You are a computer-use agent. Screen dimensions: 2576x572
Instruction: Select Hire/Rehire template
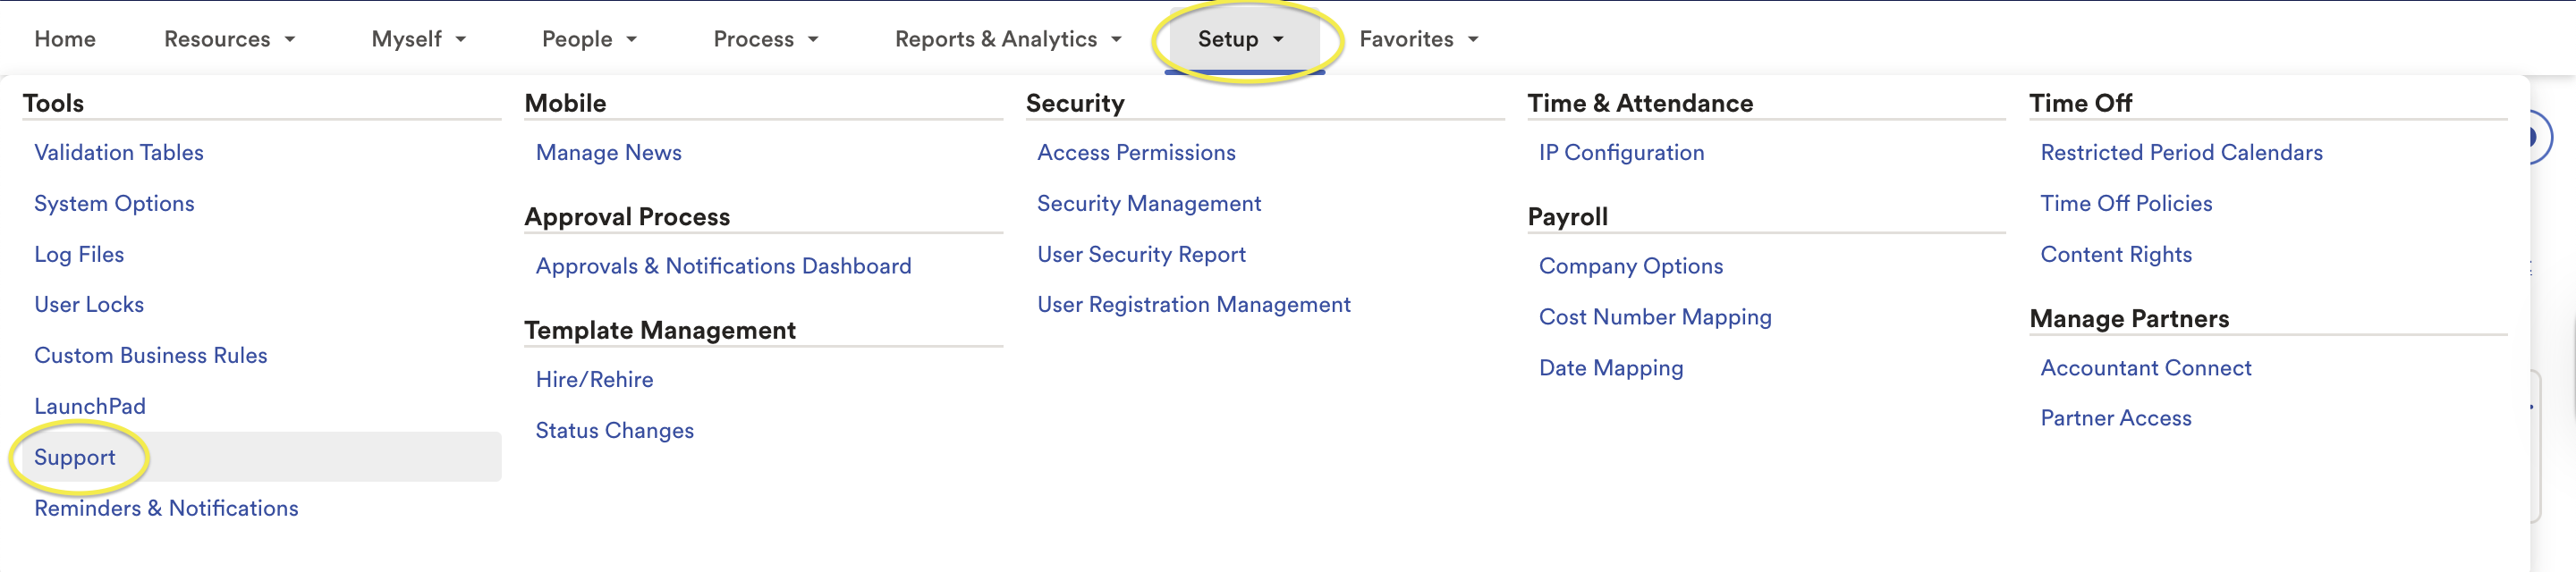594,379
